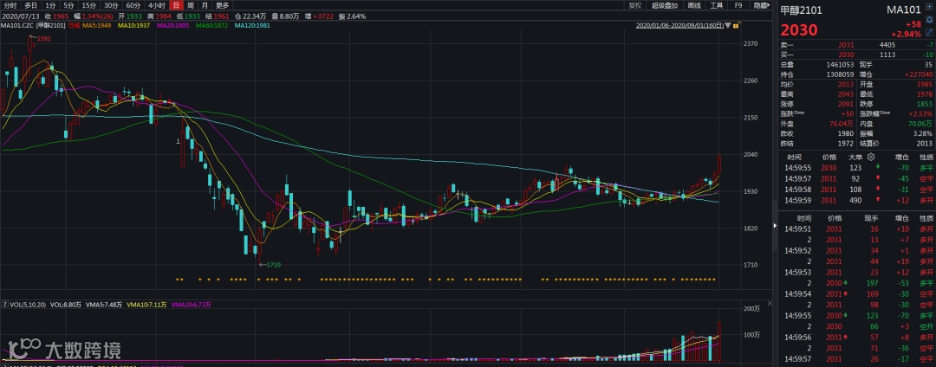Collapse right panel with side arrow handle

776,227
